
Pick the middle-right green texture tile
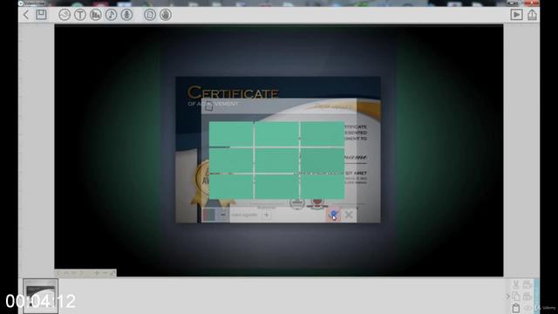point(323,160)
